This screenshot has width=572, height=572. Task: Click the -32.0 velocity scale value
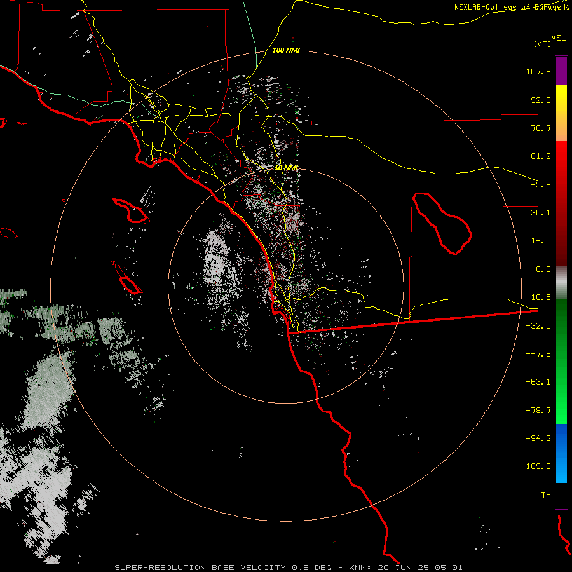[538, 326]
